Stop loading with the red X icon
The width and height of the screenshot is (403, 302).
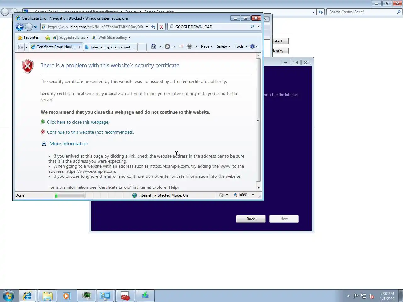(x=162, y=27)
